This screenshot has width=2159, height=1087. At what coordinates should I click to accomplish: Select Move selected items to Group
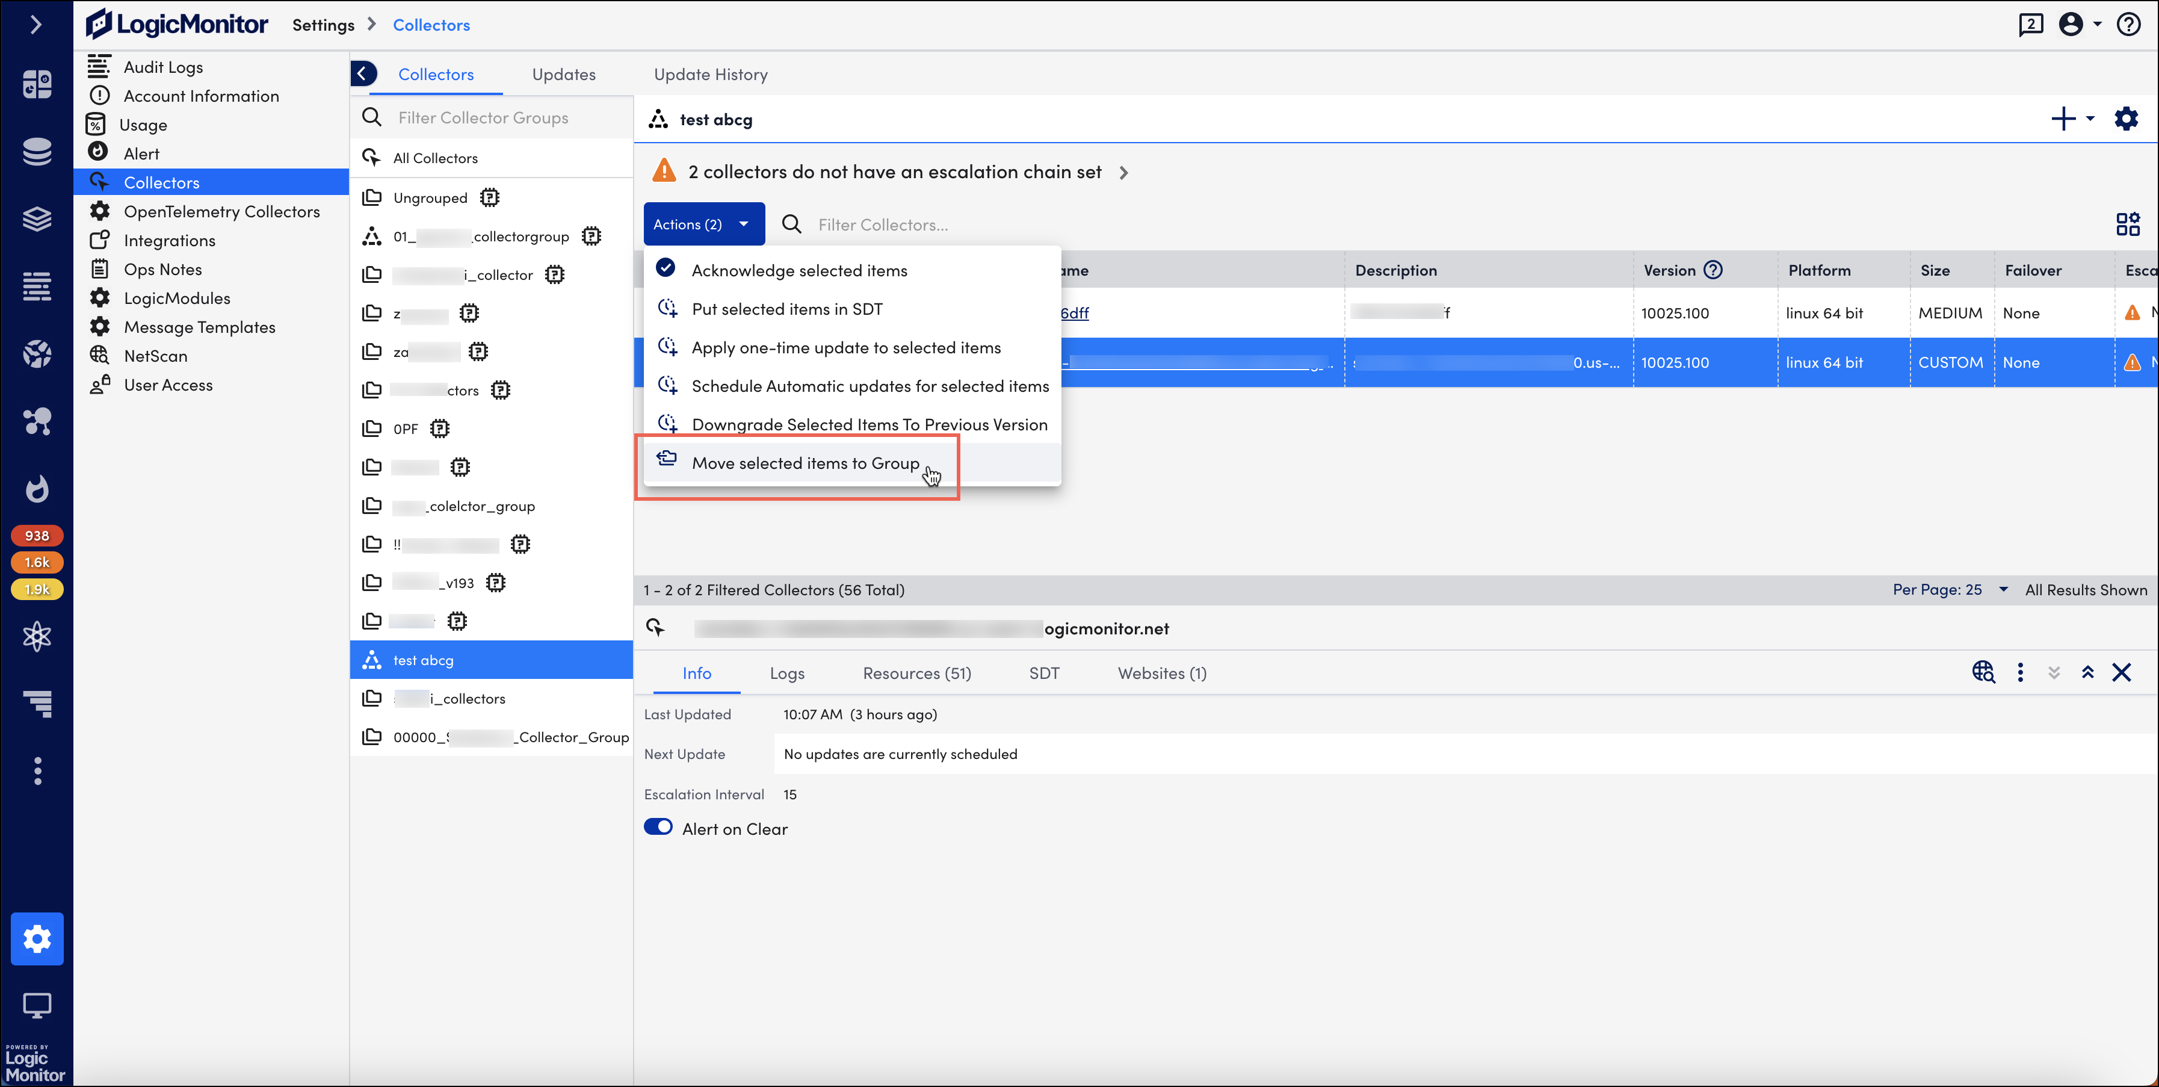805,463
